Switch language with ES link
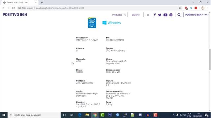Screen dimensions: 211x118 (x=148, y=15)
